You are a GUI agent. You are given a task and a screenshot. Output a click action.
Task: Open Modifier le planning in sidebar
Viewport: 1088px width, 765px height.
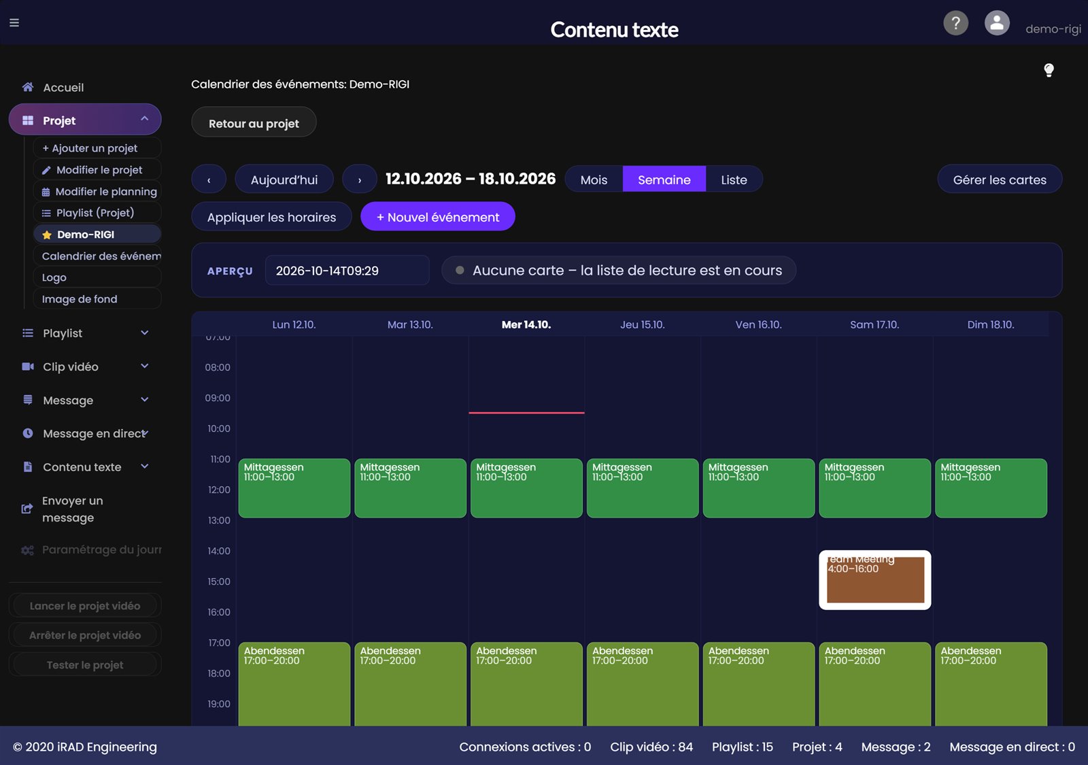97,192
